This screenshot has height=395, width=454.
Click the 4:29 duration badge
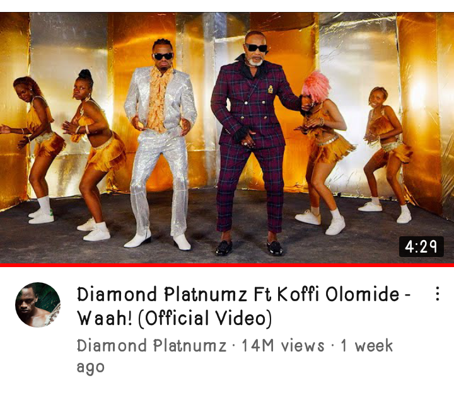click(x=421, y=247)
